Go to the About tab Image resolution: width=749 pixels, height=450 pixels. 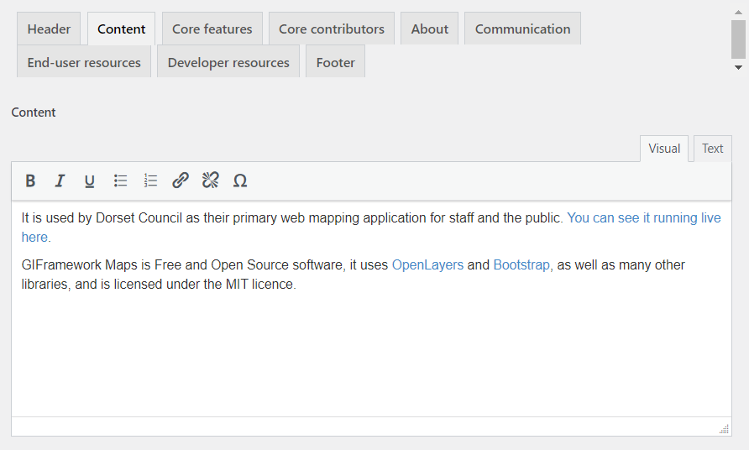[430, 29]
